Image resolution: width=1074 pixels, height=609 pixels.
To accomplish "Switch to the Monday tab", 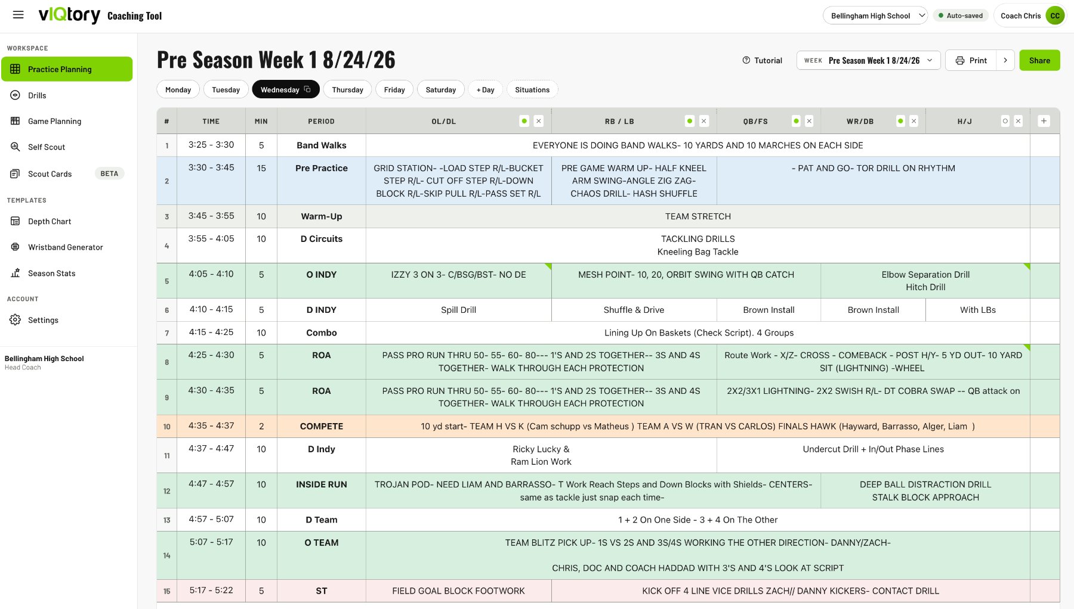I will tap(178, 89).
